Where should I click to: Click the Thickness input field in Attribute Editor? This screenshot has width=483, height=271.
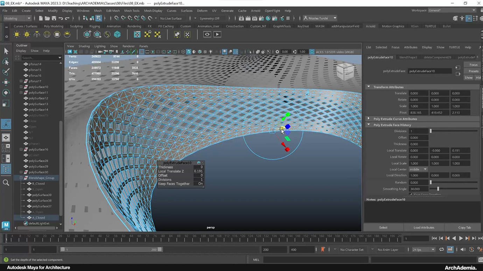[419, 144]
